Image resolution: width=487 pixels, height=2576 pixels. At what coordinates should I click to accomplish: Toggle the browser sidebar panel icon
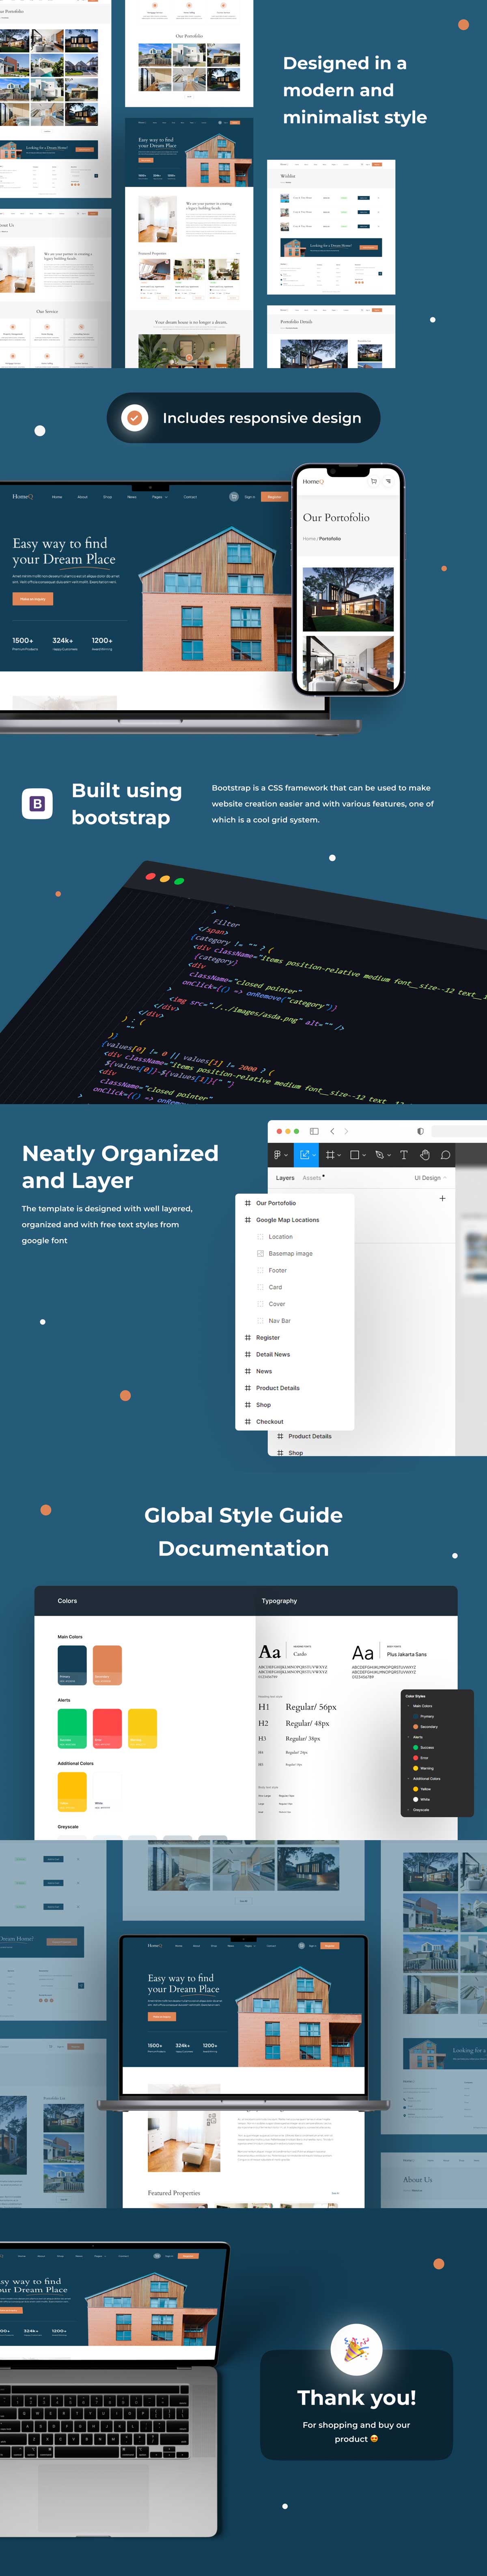click(x=314, y=1131)
